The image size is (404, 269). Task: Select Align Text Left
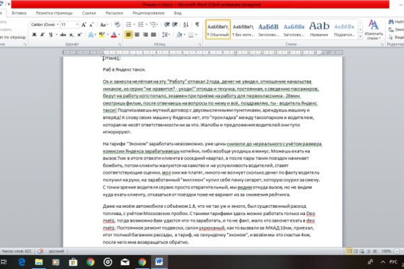click(129, 34)
